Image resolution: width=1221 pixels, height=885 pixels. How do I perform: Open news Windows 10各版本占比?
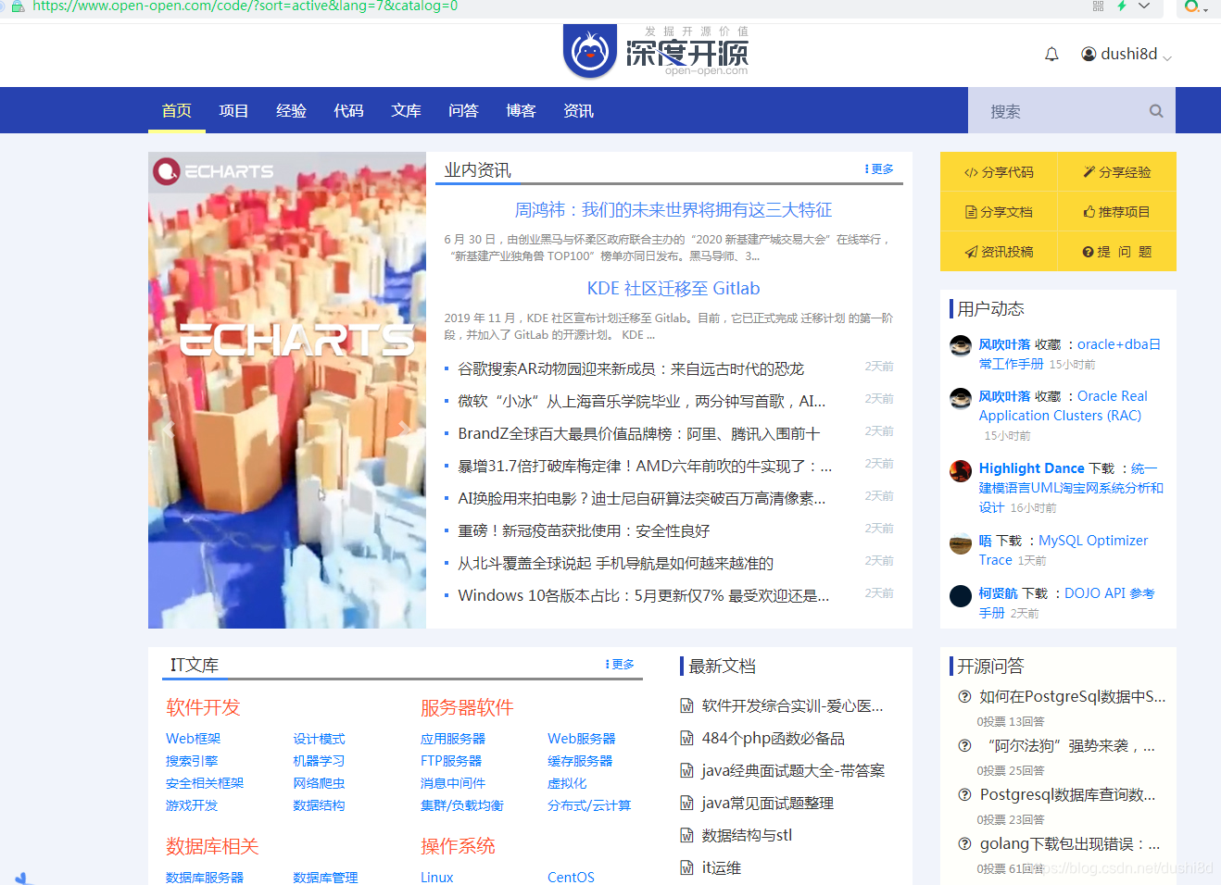[x=644, y=595]
